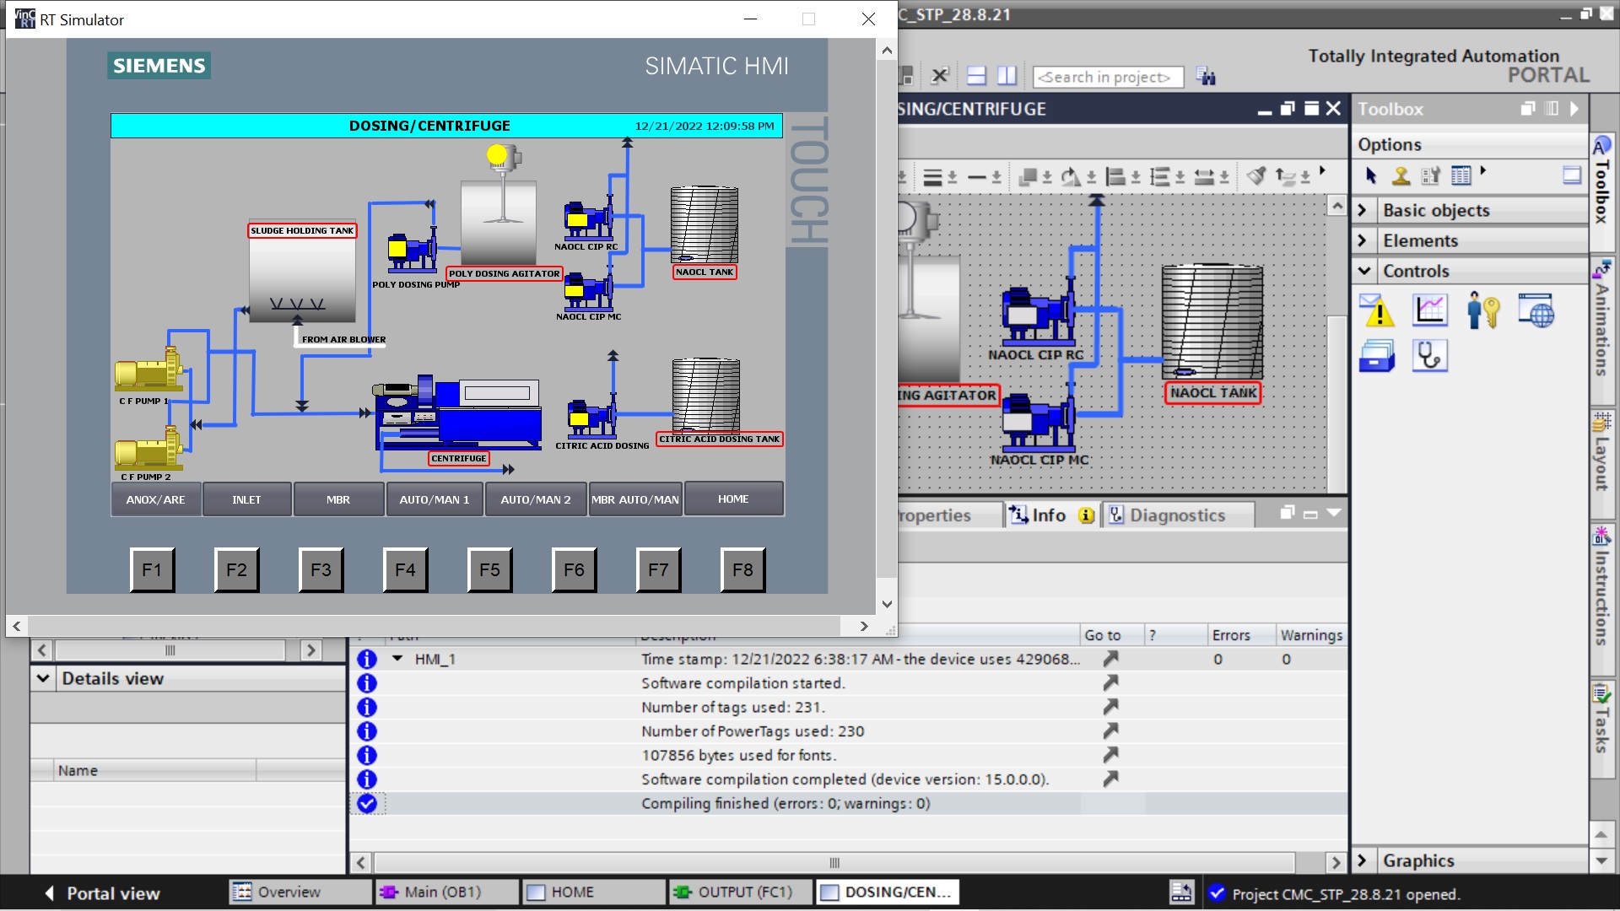Image resolution: width=1620 pixels, height=911 pixels.
Task: Select the User view control icon
Action: click(1482, 310)
